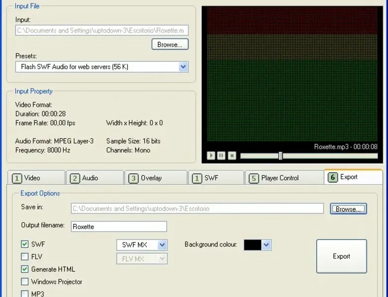Click the seek bar track right of handle
Image resolution: width=388 pixels, height=297 pixels.
point(330,156)
